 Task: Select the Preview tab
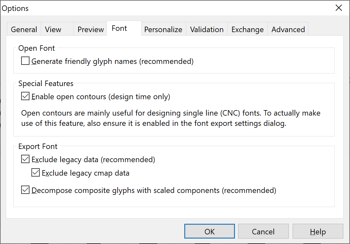[90, 29]
